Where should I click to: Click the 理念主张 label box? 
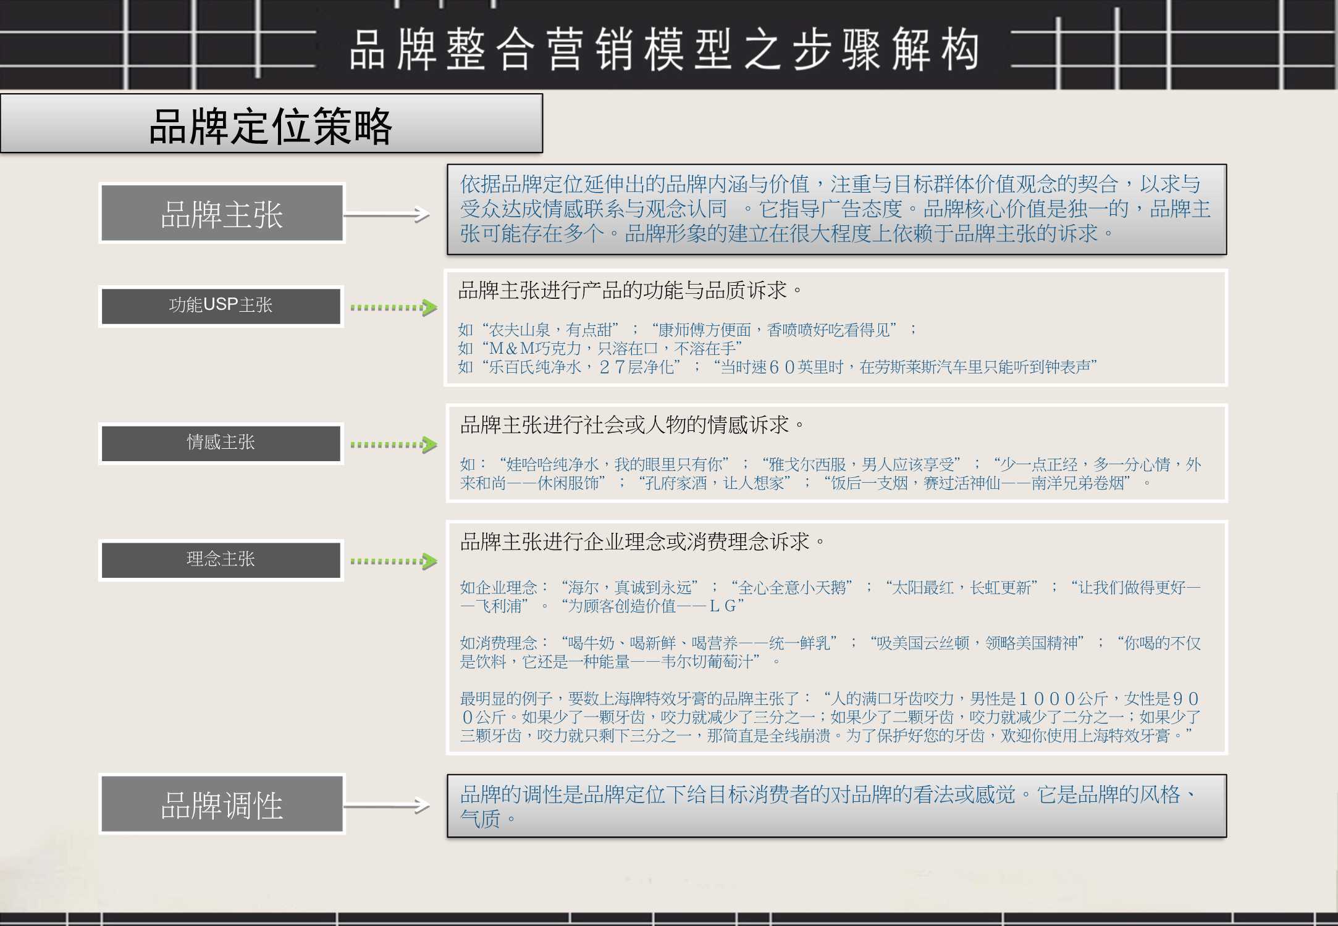click(x=221, y=560)
